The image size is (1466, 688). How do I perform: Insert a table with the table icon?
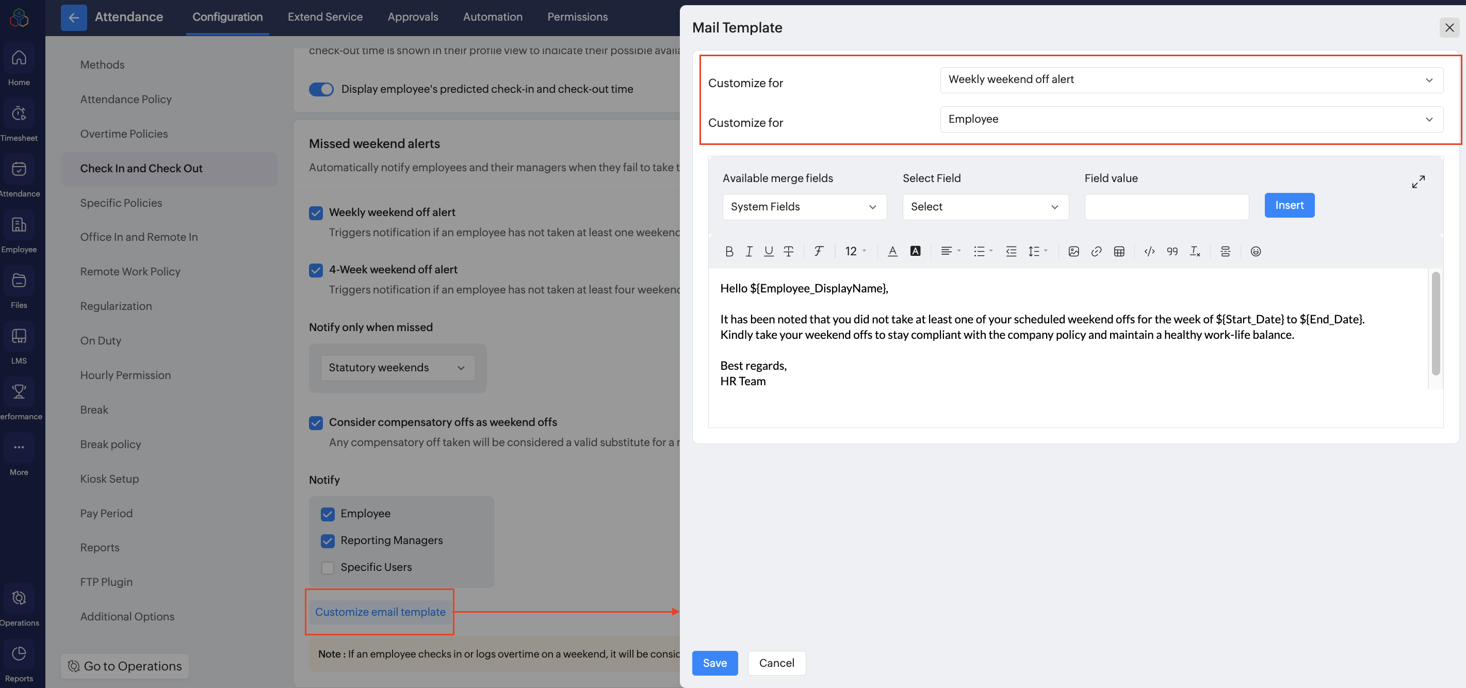pos(1119,251)
